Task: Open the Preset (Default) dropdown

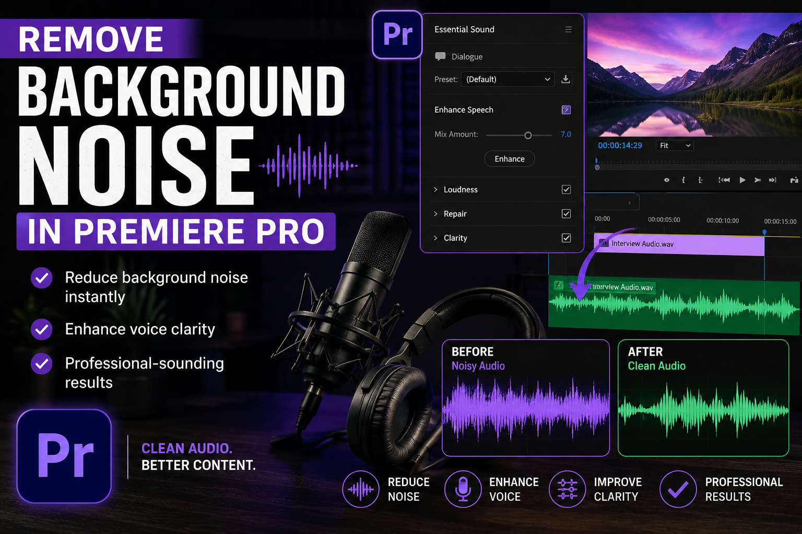Action: pyautogui.click(x=509, y=79)
